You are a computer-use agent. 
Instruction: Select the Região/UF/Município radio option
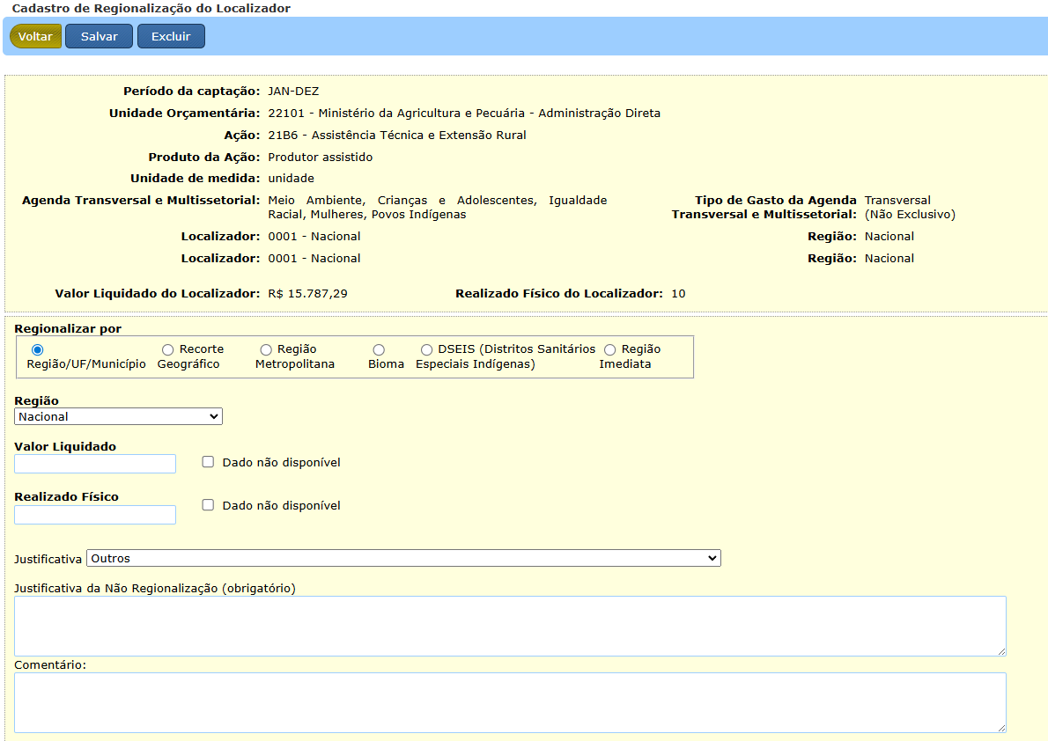coord(37,350)
